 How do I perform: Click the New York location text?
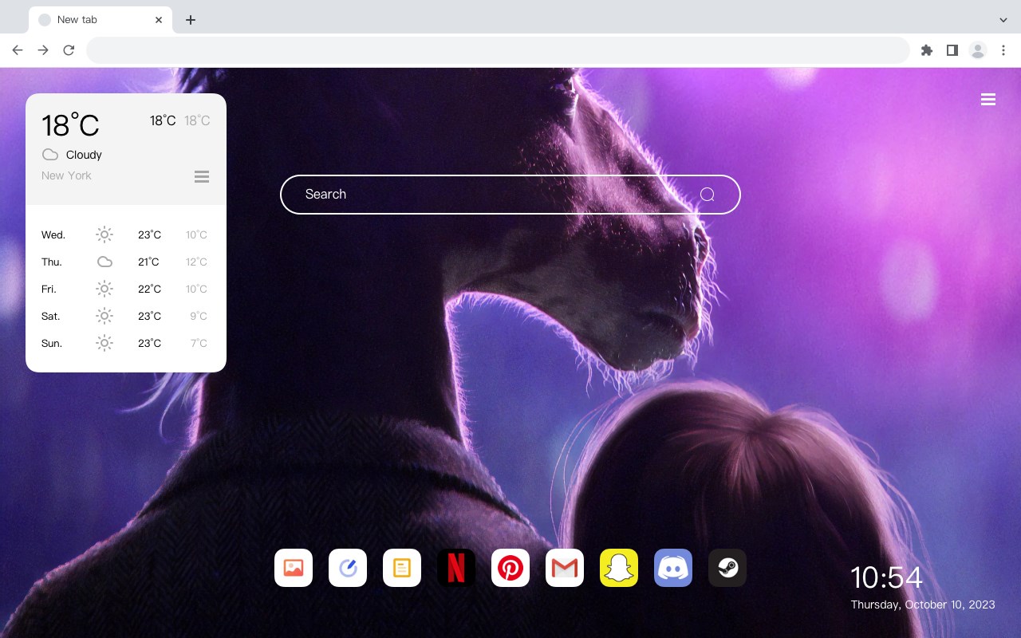[66, 175]
